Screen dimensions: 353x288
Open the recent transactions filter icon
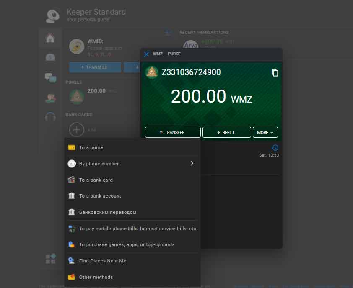coord(168,32)
